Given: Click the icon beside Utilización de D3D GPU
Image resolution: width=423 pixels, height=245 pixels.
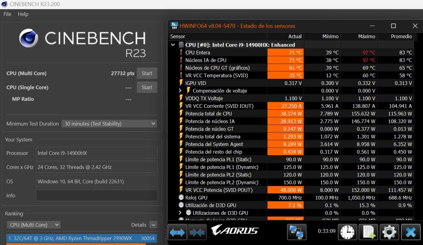Looking at the screenshot, I should coord(181,205).
